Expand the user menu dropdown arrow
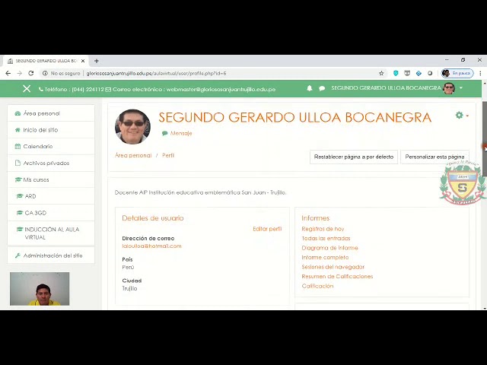The image size is (487, 365). click(x=460, y=88)
